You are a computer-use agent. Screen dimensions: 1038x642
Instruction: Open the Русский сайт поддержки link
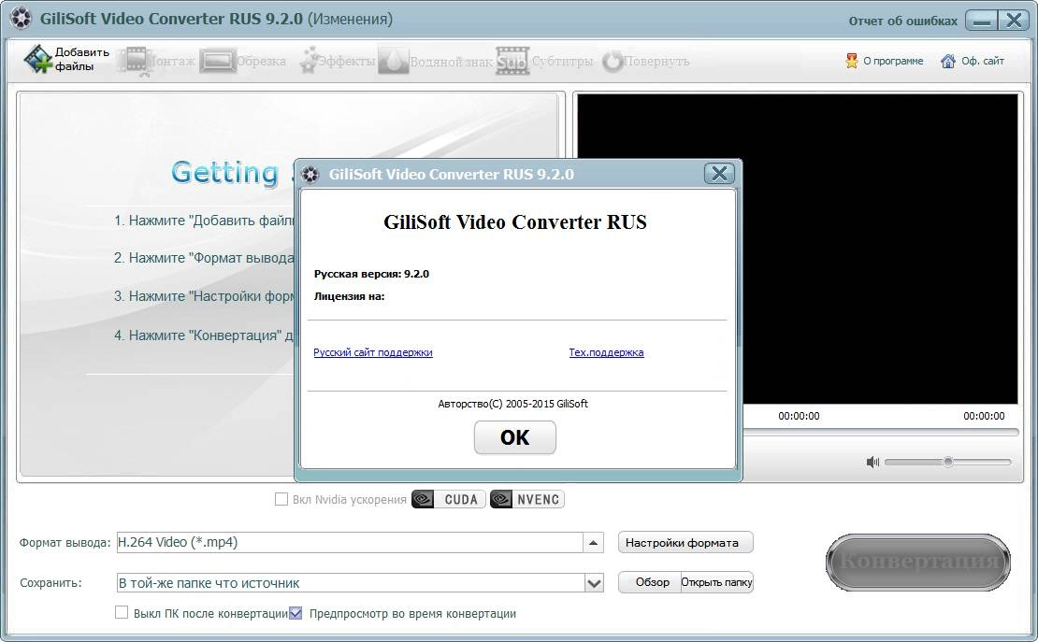pyautogui.click(x=373, y=352)
